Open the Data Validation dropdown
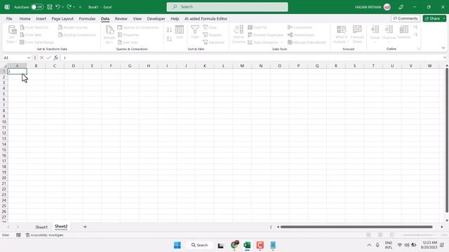 click(x=282, y=42)
